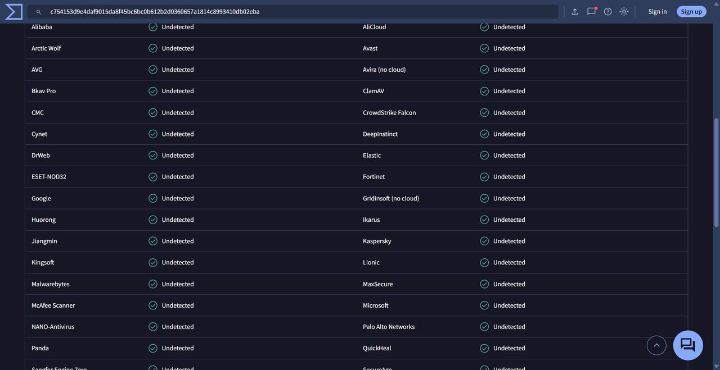Click the checkmark icon in ESET-NOD32 row

(x=153, y=177)
